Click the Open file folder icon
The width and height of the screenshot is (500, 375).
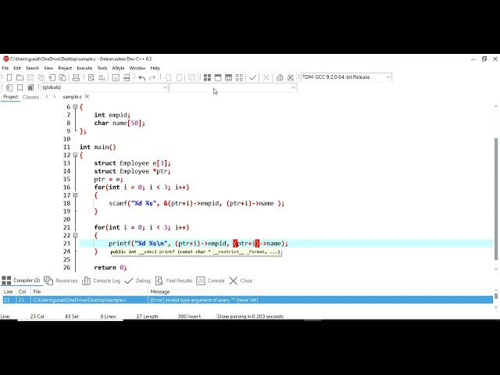click(x=20, y=77)
